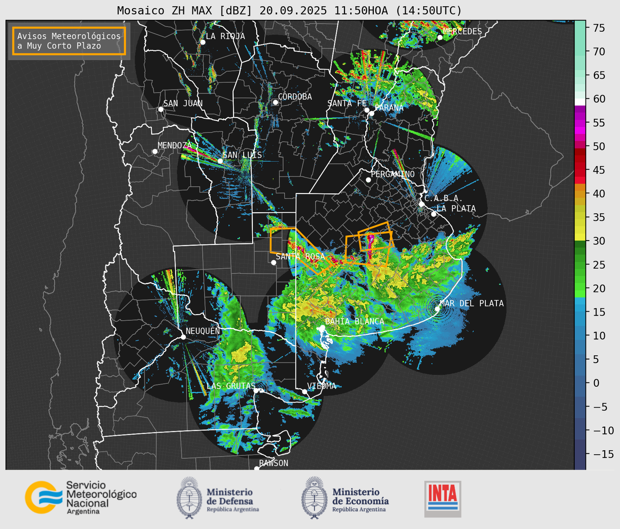Select the MERCEDES city label
The height and width of the screenshot is (529, 620).
point(462,32)
